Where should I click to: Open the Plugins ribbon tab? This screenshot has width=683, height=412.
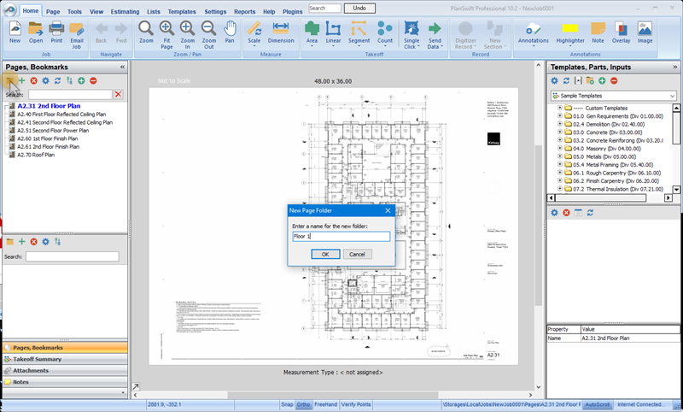pyautogui.click(x=292, y=12)
